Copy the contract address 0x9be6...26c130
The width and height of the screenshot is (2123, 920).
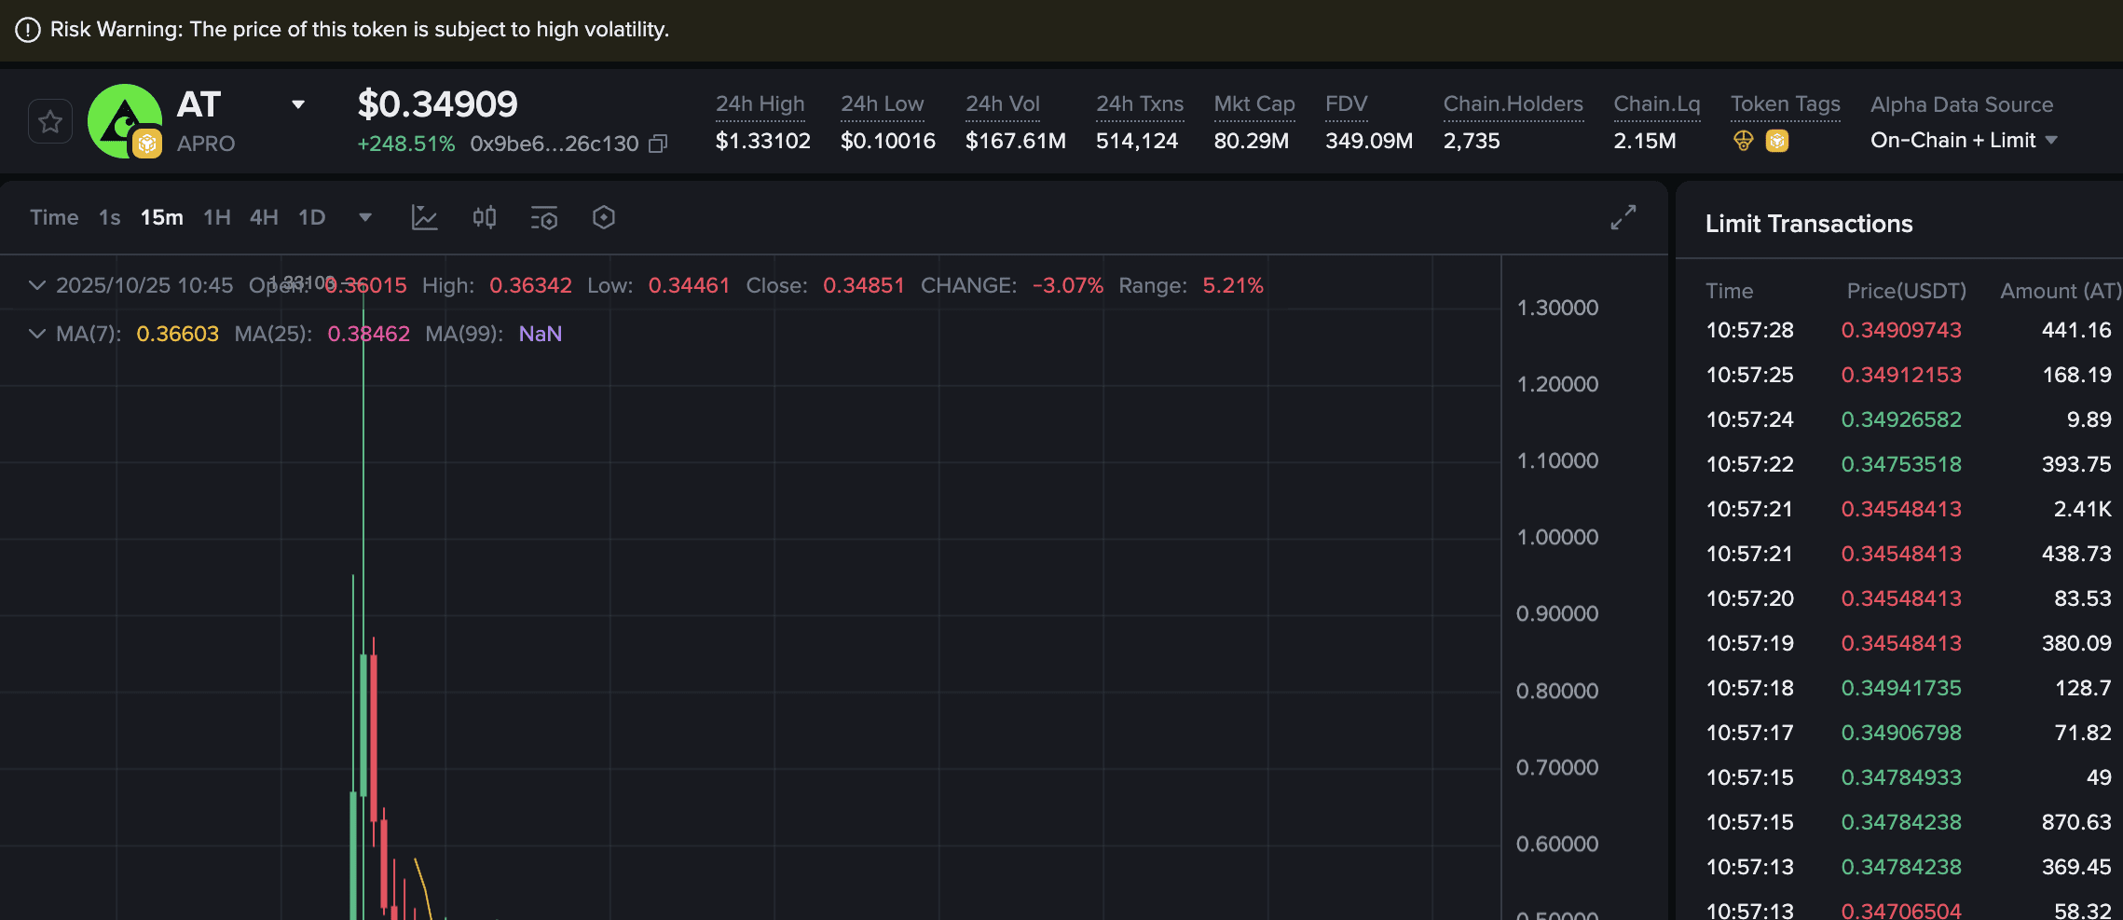(x=658, y=144)
